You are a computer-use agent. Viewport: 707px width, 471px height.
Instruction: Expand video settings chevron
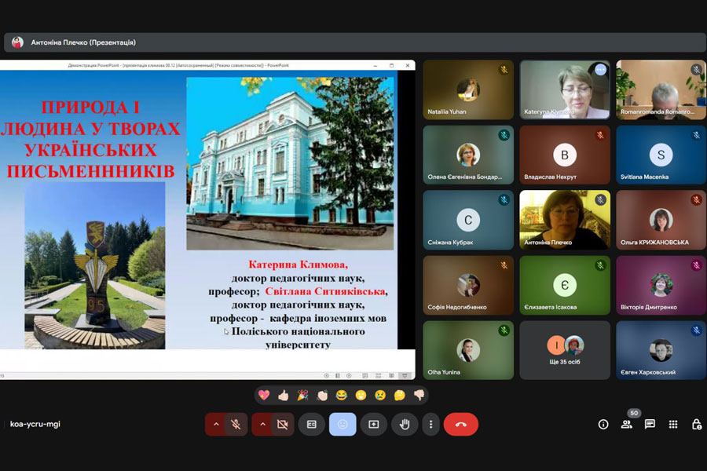pyautogui.click(x=263, y=424)
